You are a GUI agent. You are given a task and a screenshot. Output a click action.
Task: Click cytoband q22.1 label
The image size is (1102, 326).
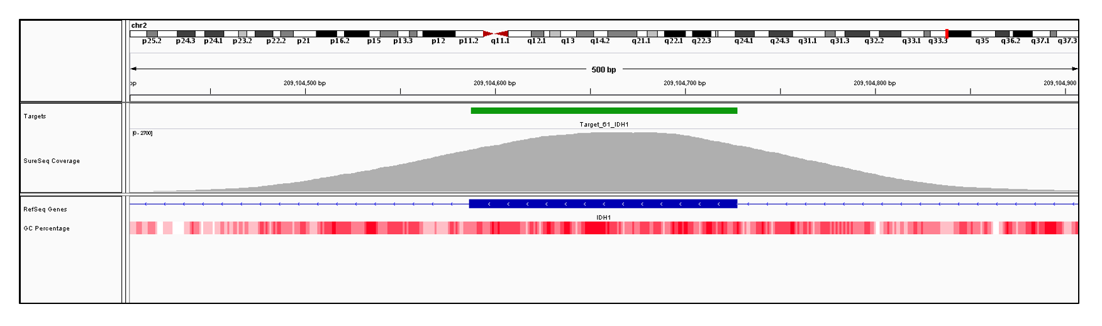click(674, 41)
